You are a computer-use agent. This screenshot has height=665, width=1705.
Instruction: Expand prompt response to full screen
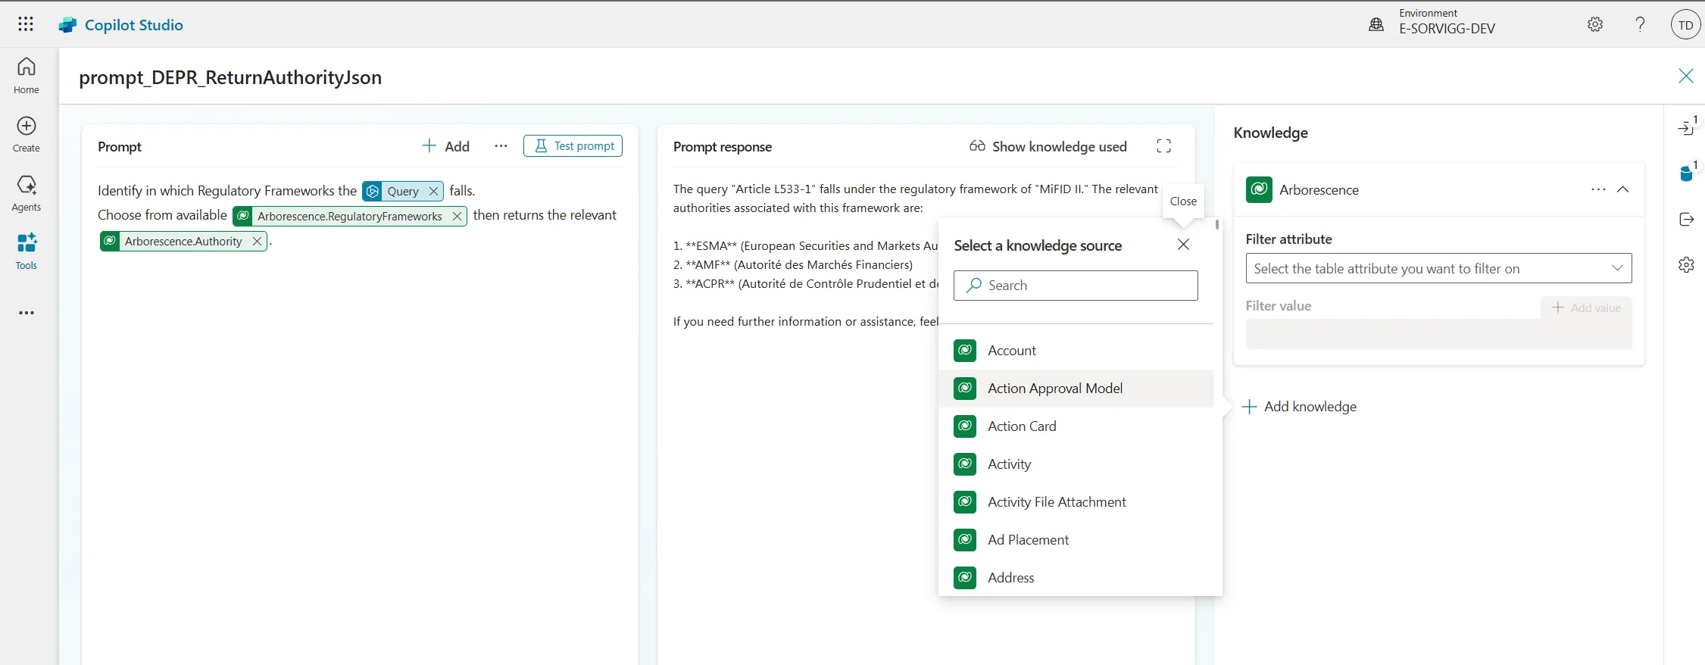point(1164,146)
